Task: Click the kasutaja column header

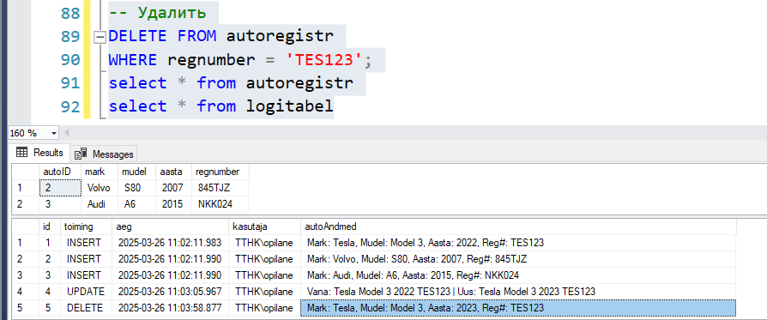Action: click(264, 226)
